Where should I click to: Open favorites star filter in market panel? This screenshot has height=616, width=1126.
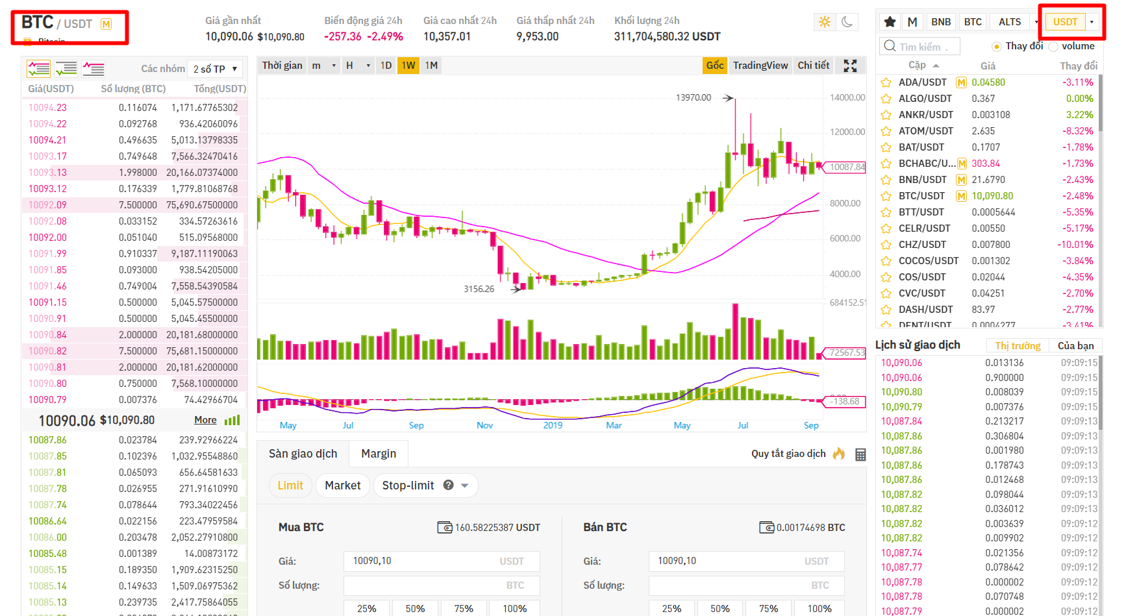(890, 22)
